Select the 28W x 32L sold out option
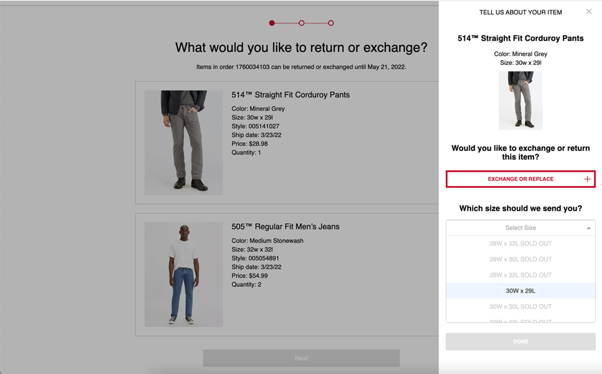This screenshot has height=374, width=602. [520, 244]
